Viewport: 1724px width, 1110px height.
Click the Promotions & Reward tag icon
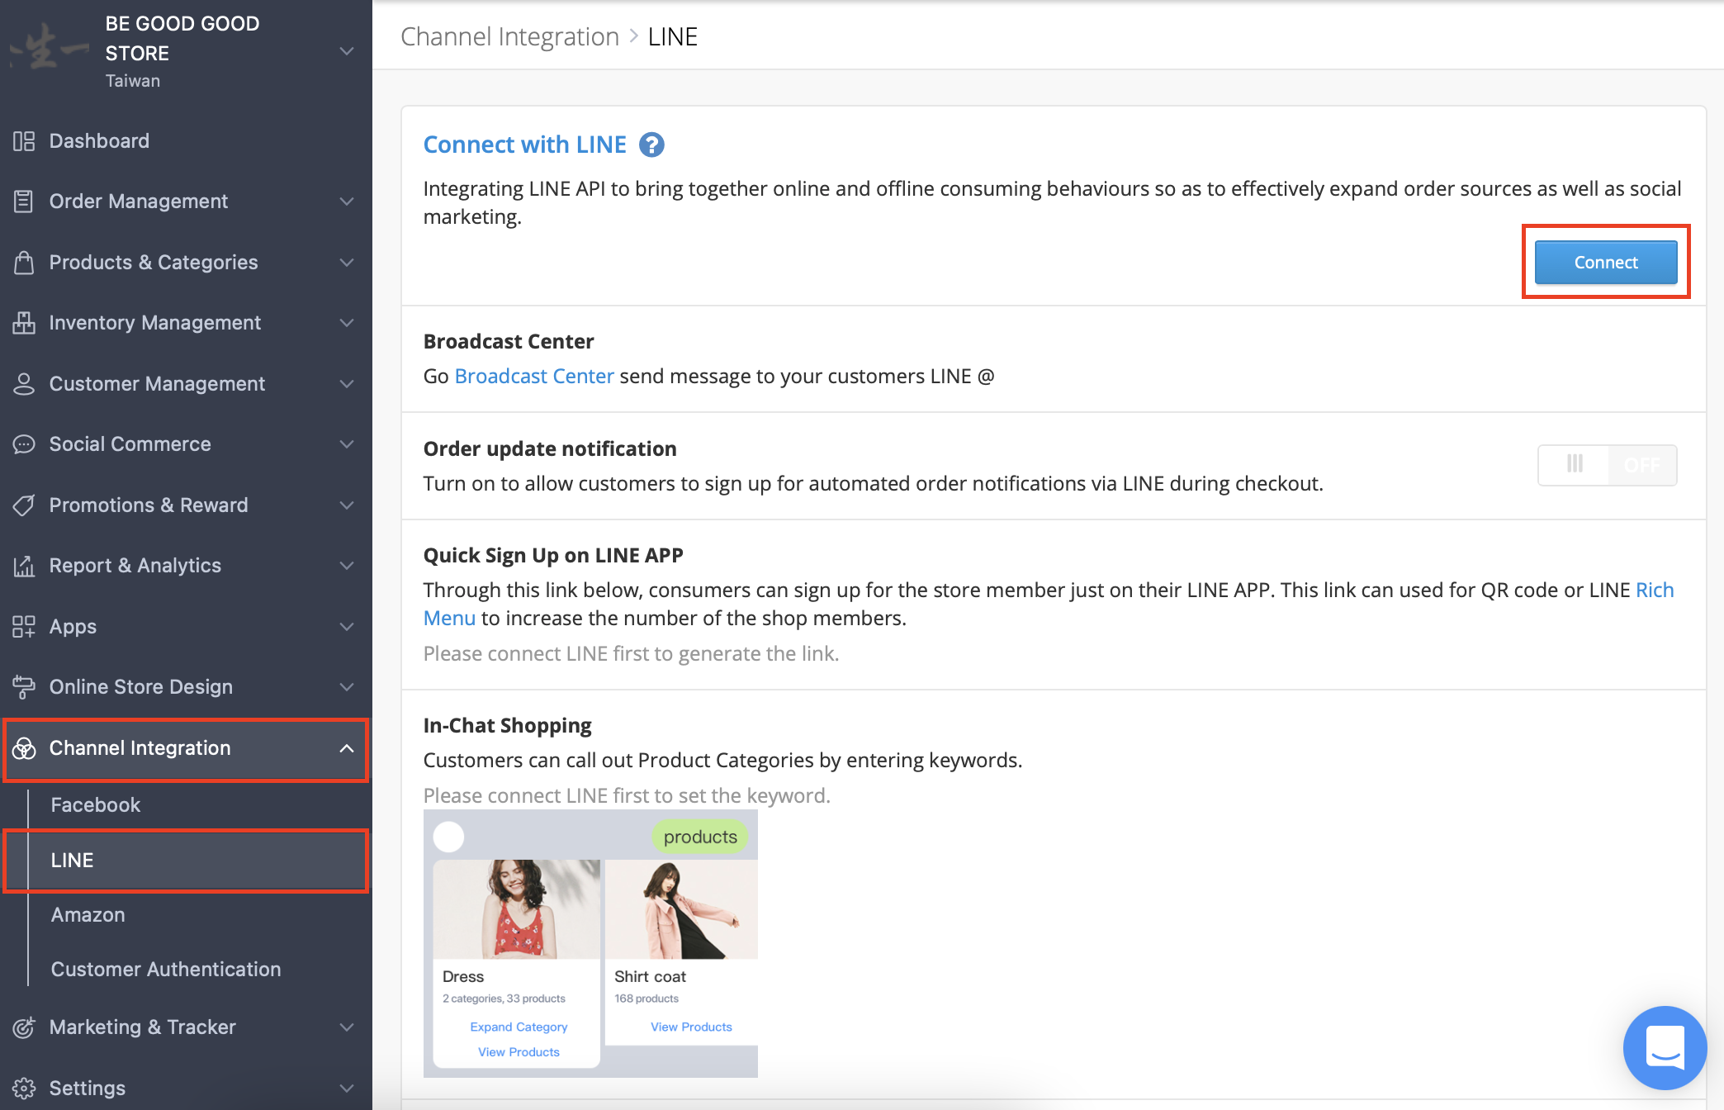(x=24, y=505)
